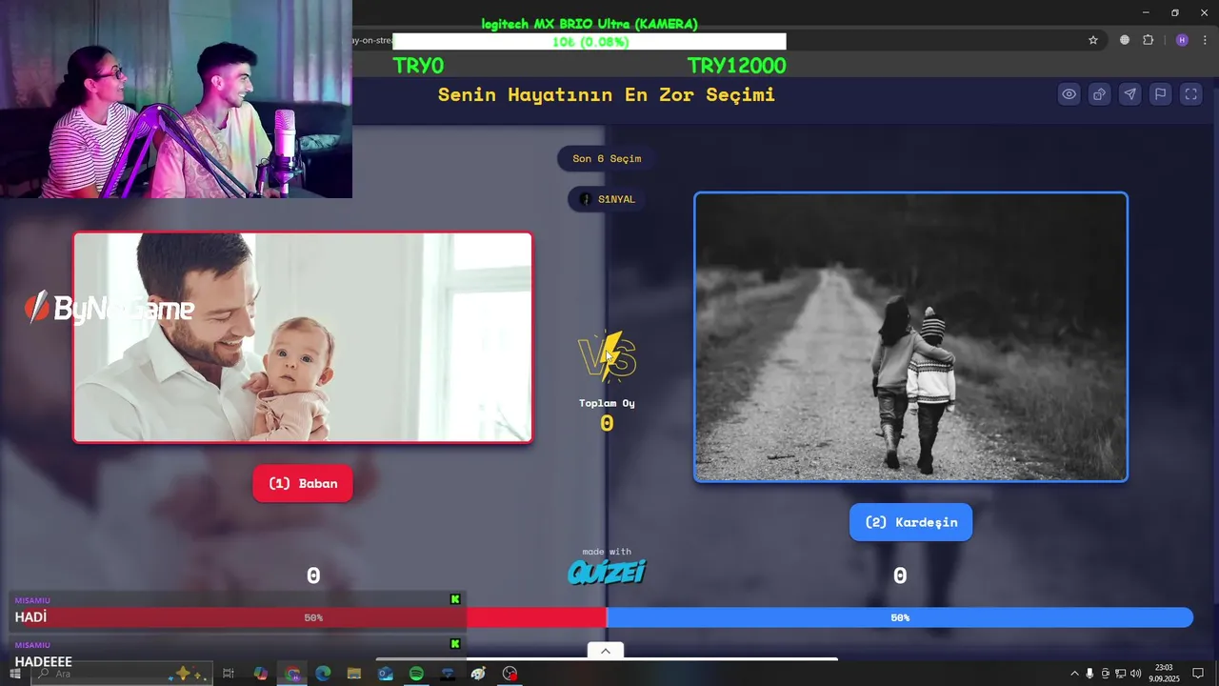Click the Toplam Oy label

[607, 403]
